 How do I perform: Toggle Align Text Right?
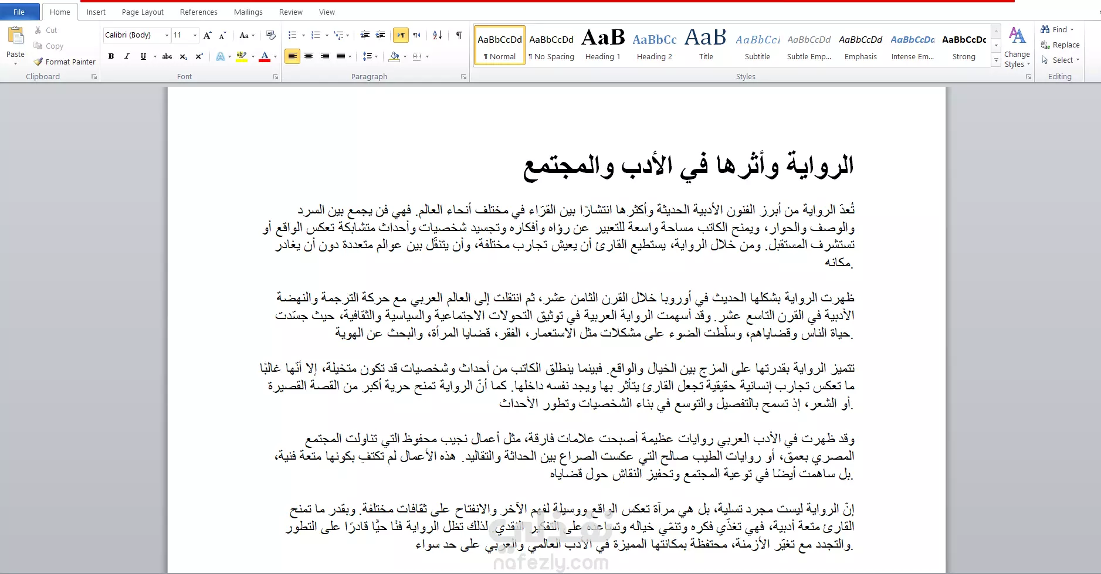(325, 56)
